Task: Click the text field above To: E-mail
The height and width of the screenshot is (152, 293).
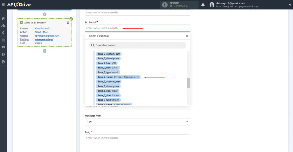Action: (138, 13)
